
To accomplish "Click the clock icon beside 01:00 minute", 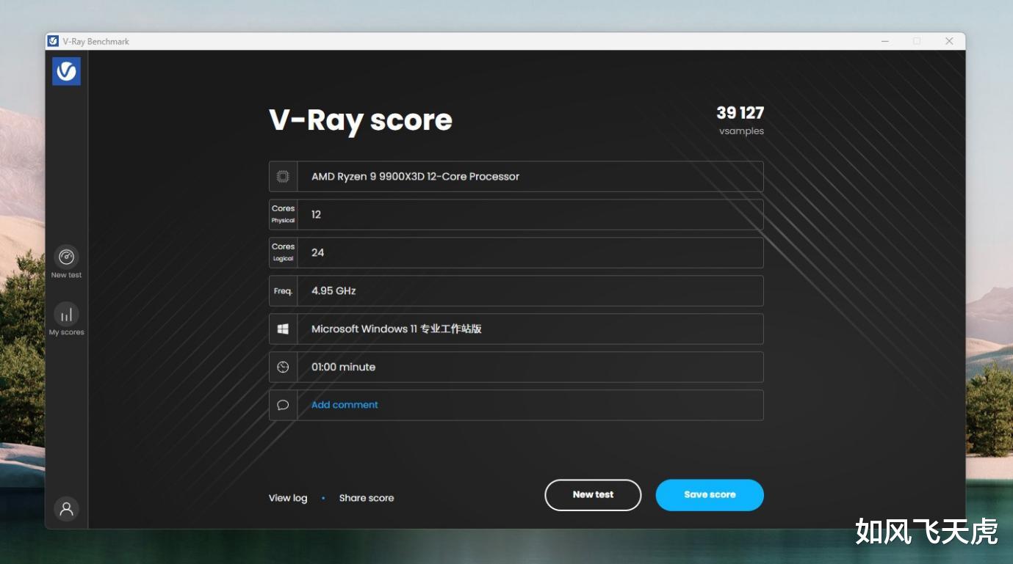I will [x=283, y=367].
